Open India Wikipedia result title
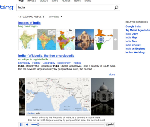The height and width of the screenshot is (127, 150). pos(46,56)
